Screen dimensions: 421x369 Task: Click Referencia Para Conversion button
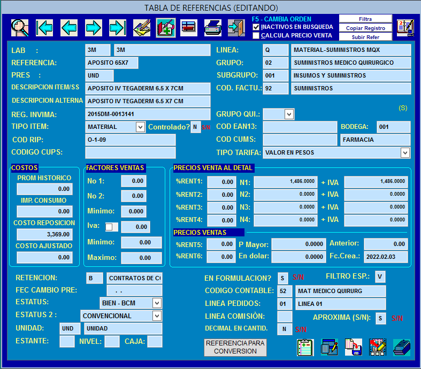235,347
